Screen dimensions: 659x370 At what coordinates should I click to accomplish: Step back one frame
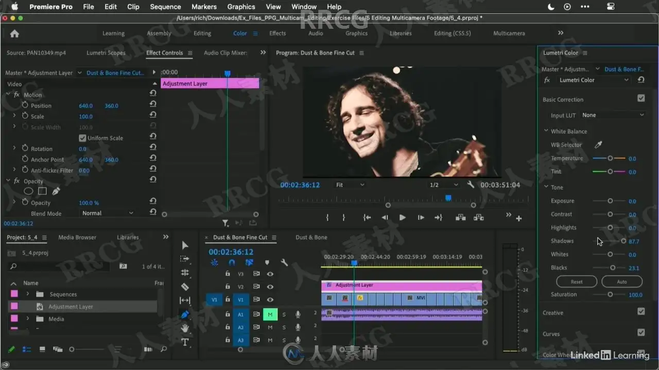(x=385, y=218)
